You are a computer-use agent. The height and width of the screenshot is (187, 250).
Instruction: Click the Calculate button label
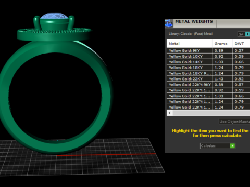[x=208, y=146]
